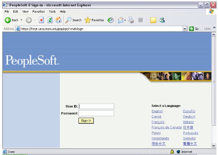Select Simplified Chinese 简体中文 link

[158, 143]
